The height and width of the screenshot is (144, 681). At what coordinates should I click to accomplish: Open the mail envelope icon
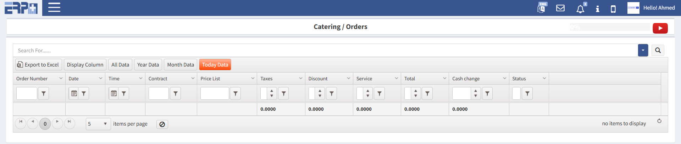click(560, 8)
